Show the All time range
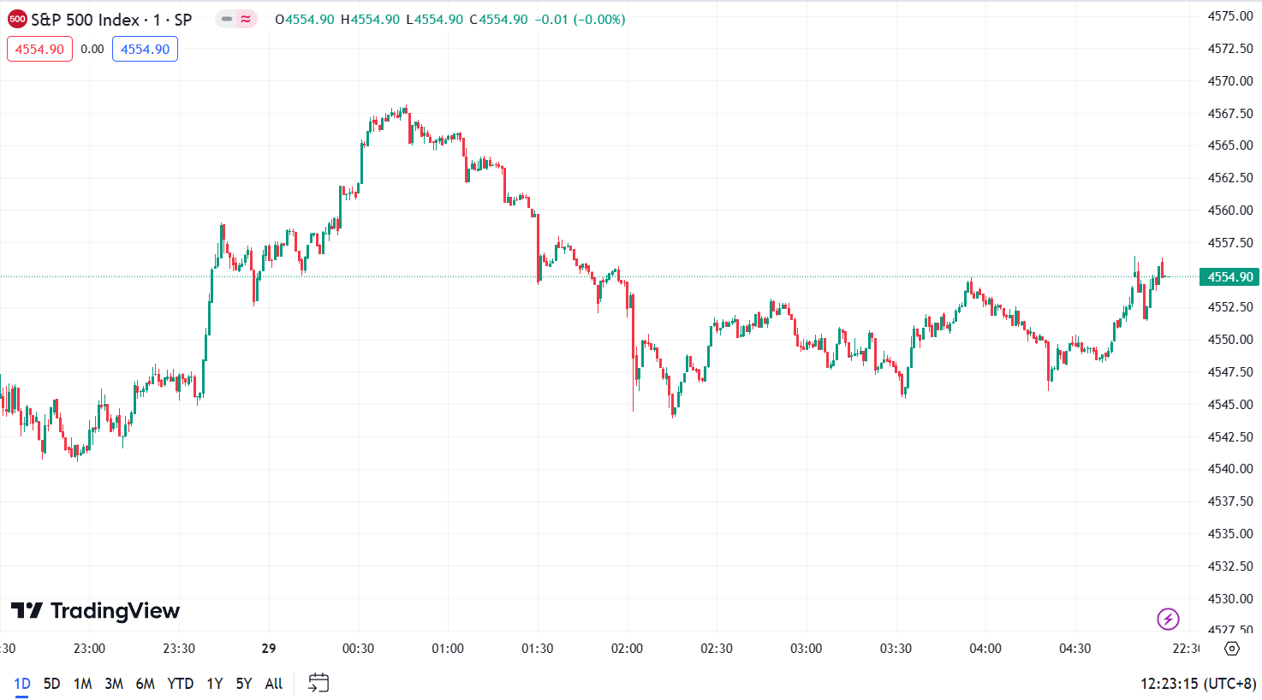Viewport: 1262px width, 700px height. [273, 683]
